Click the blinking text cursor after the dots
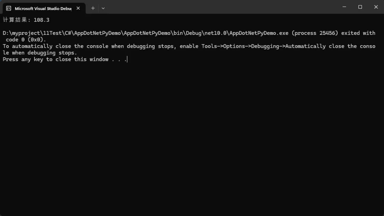Image resolution: width=384 pixels, height=216 pixels. tap(127, 59)
